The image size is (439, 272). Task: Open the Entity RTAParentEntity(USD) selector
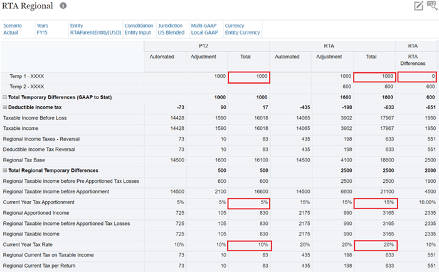tap(95, 29)
